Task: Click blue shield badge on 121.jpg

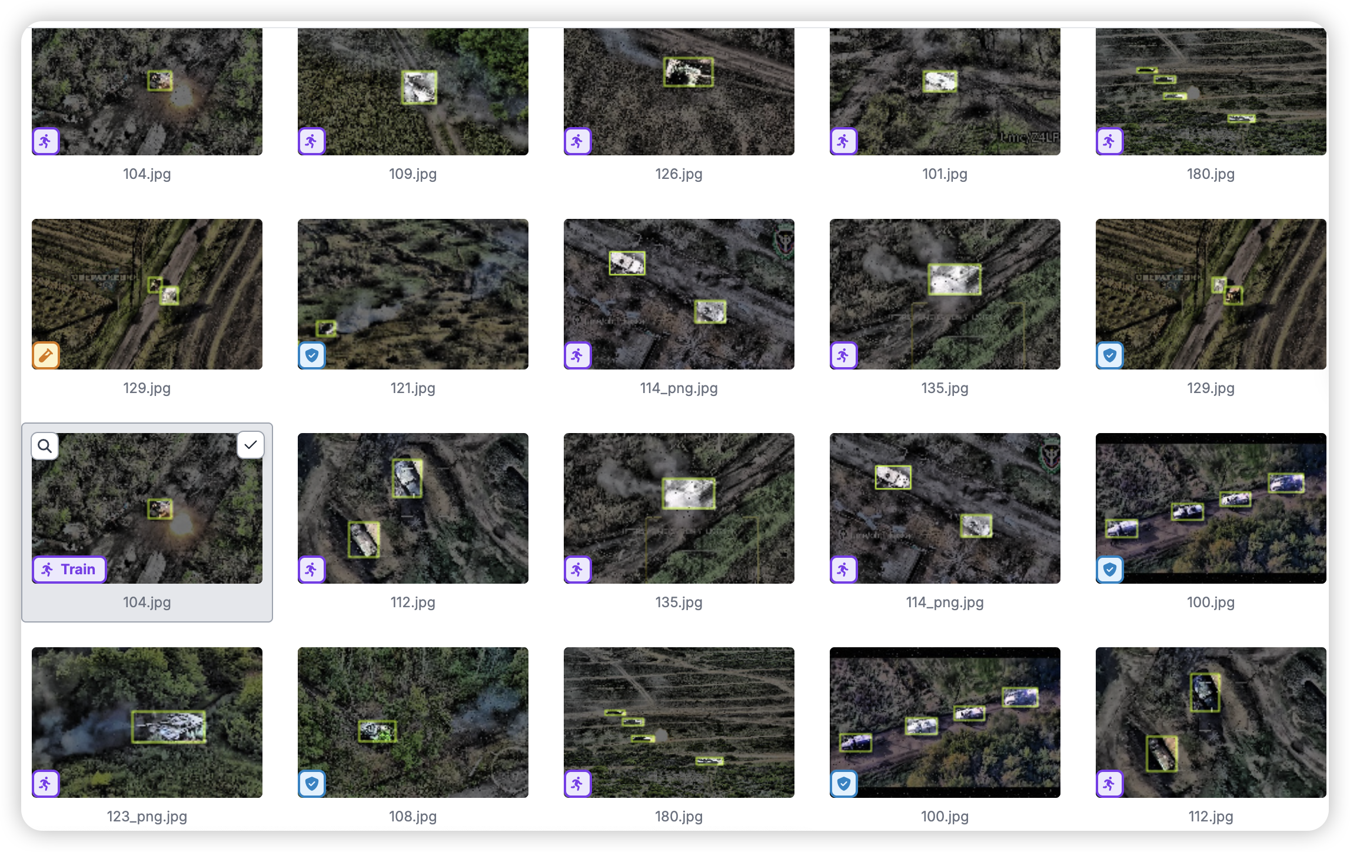Action: coord(312,355)
